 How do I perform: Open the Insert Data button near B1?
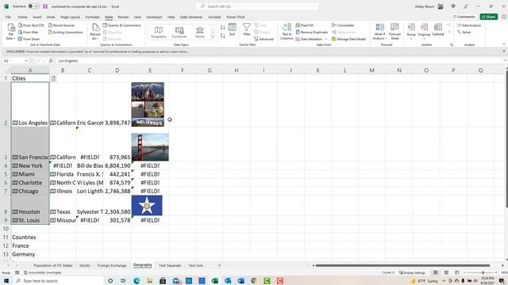tap(53, 78)
